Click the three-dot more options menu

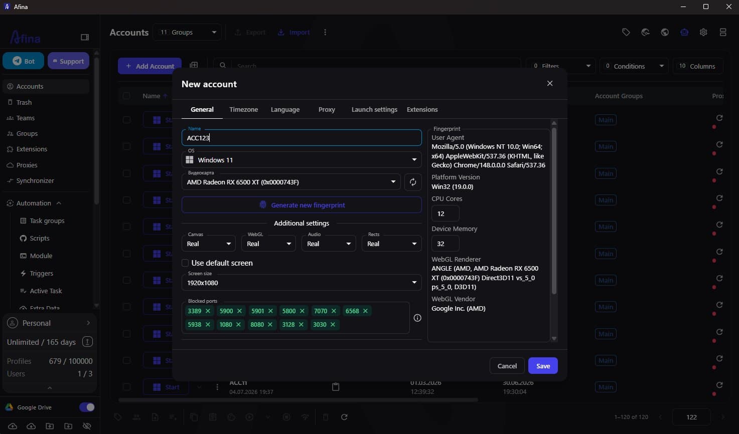[325, 32]
